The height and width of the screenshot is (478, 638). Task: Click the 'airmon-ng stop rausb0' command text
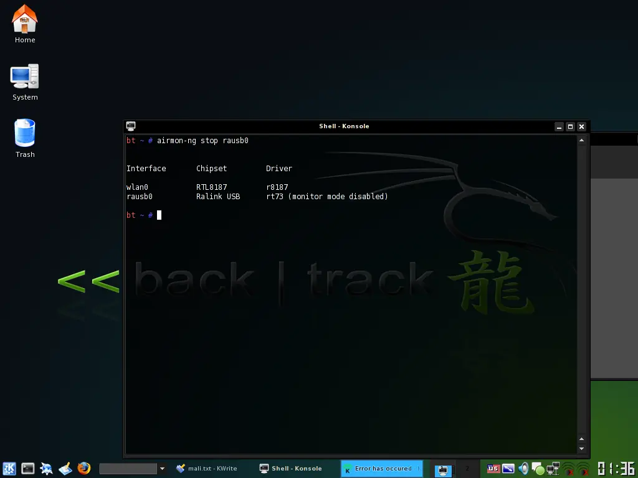(202, 141)
